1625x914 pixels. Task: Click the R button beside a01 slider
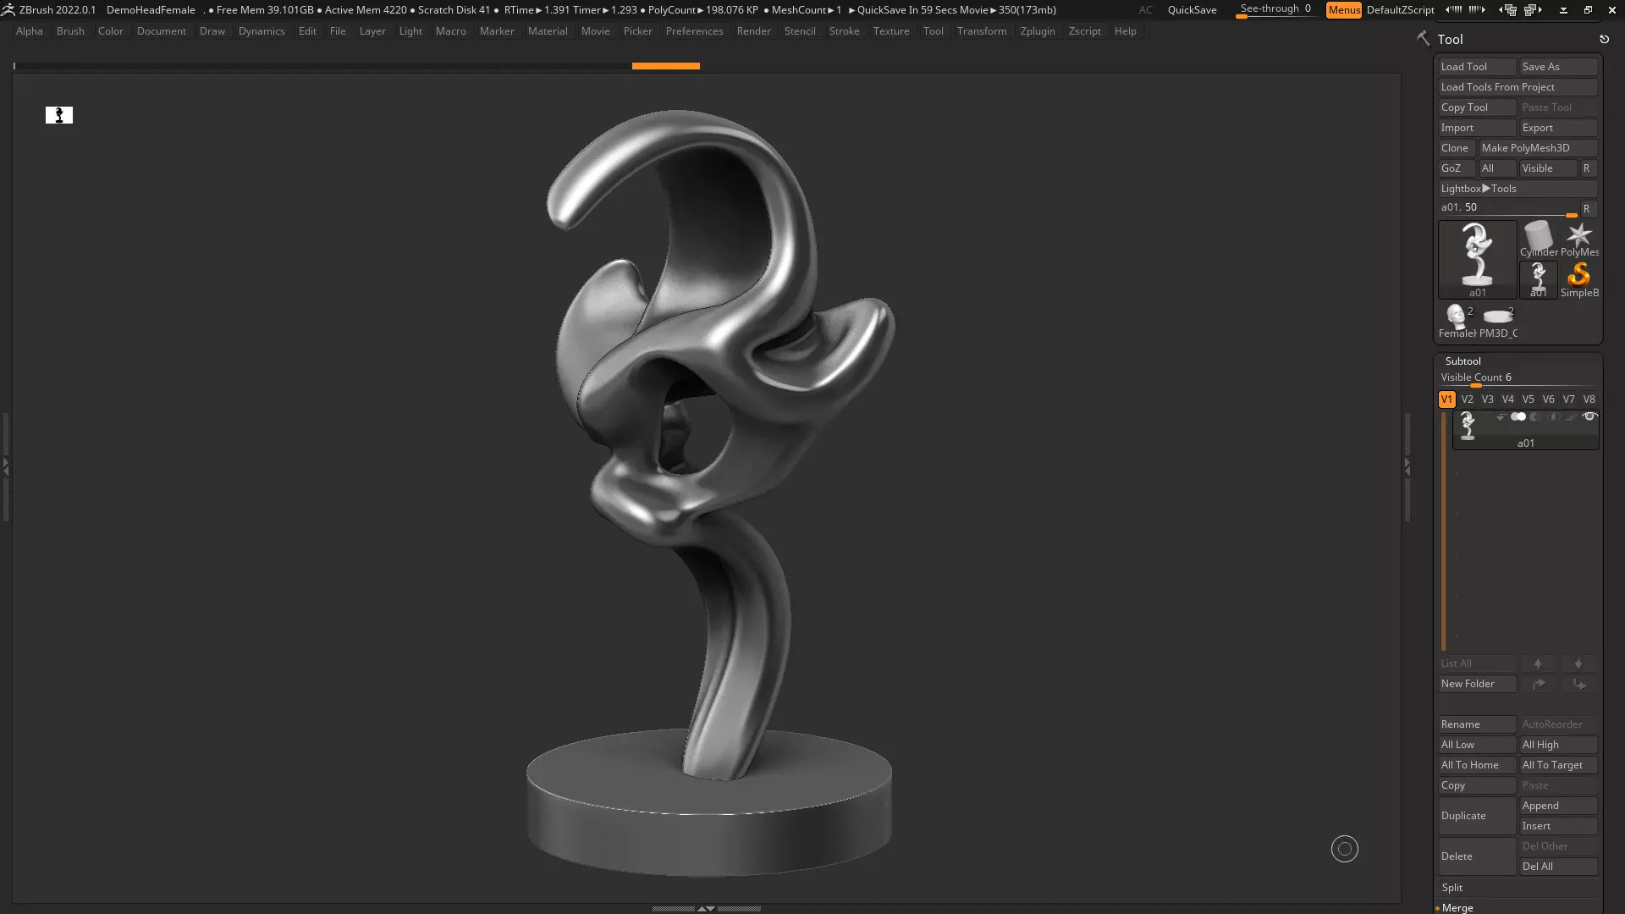[x=1587, y=208]
